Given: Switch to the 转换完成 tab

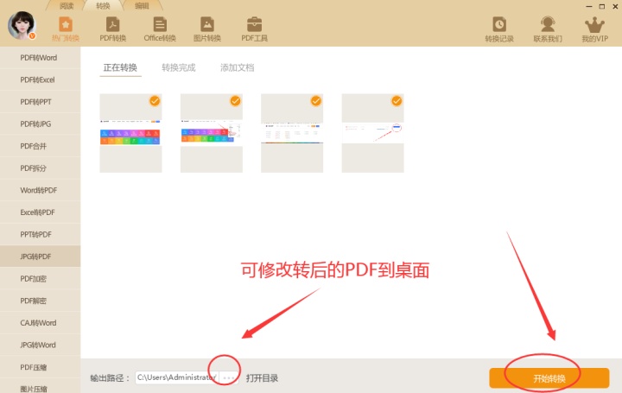Looking at the screenshot, I should pos(179,68).
